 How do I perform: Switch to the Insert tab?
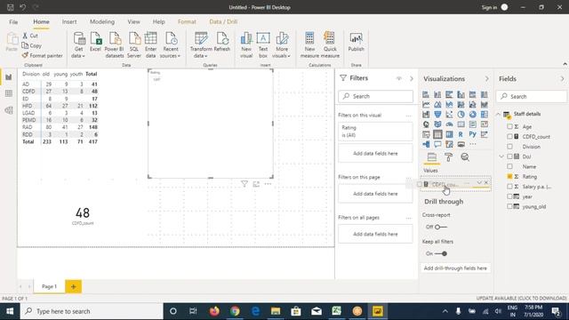(69, 21)
